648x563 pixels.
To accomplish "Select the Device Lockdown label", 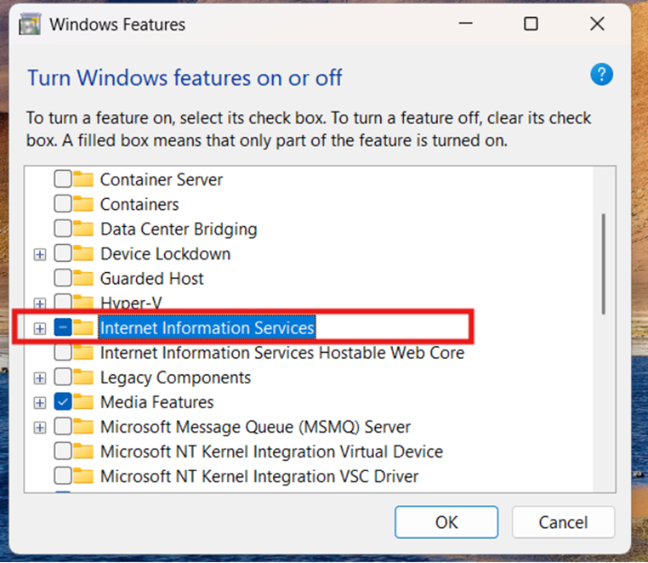I will coord(165,254).
